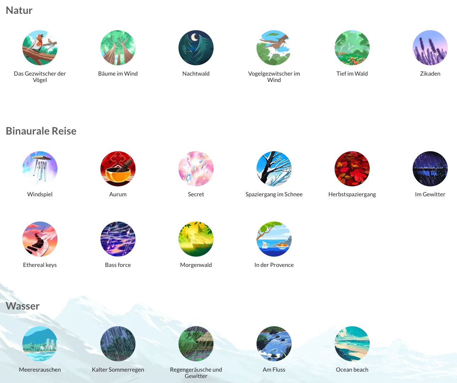Choose the Windspiel wind chime icon
Screen dimensions: 457x383
coord(40,169)
